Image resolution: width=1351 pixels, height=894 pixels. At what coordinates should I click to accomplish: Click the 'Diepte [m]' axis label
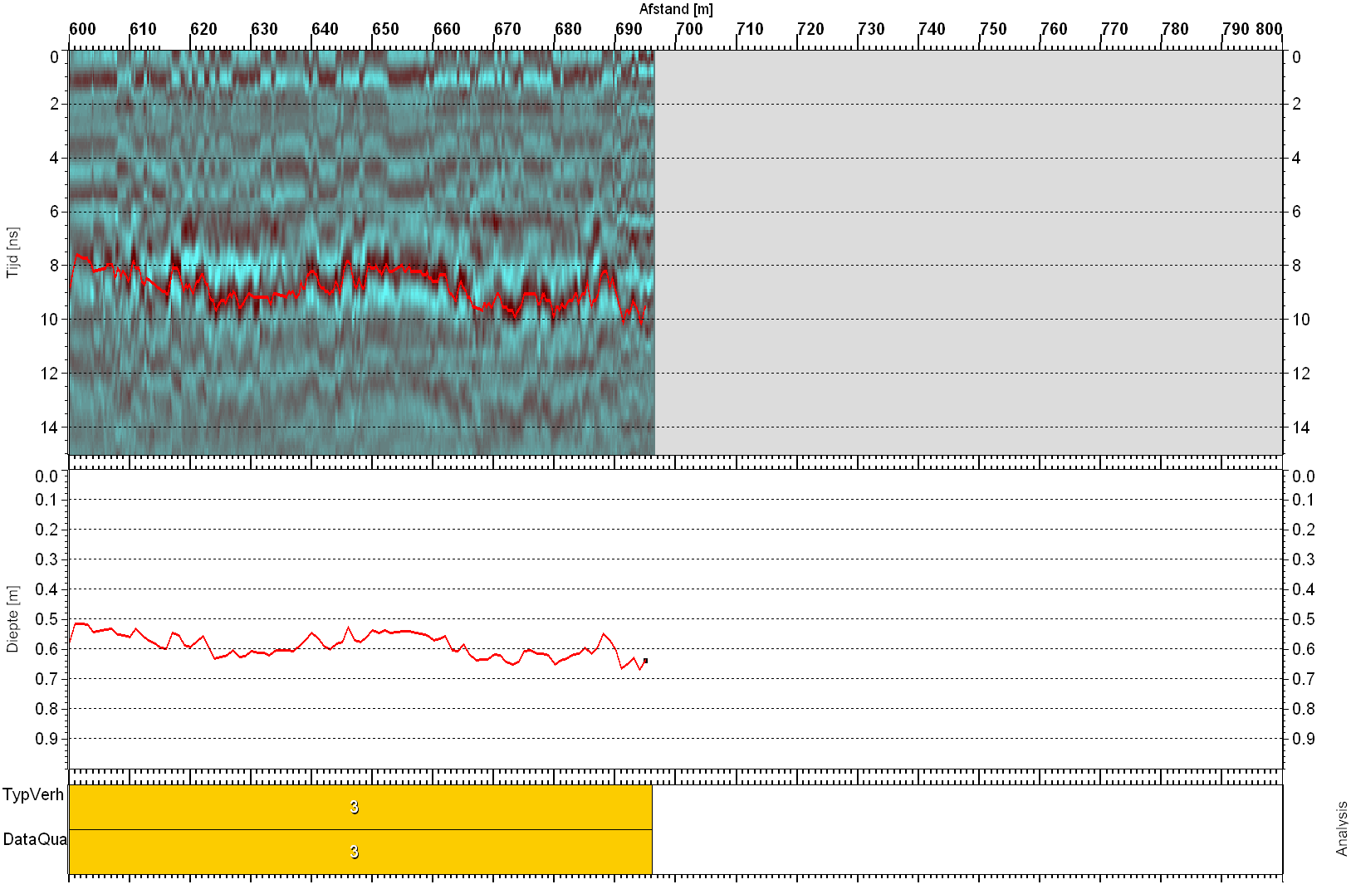(12, 619)
